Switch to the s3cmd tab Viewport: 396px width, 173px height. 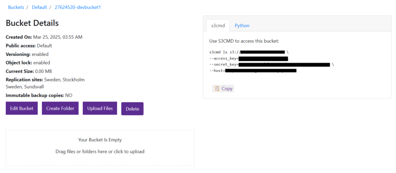[x=218, y=25]
